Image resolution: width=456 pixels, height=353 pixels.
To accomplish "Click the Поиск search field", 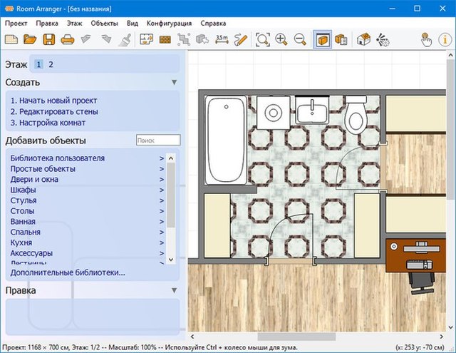I will click(157, 140).
